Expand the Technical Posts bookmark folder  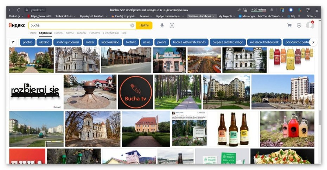[65, 16]
